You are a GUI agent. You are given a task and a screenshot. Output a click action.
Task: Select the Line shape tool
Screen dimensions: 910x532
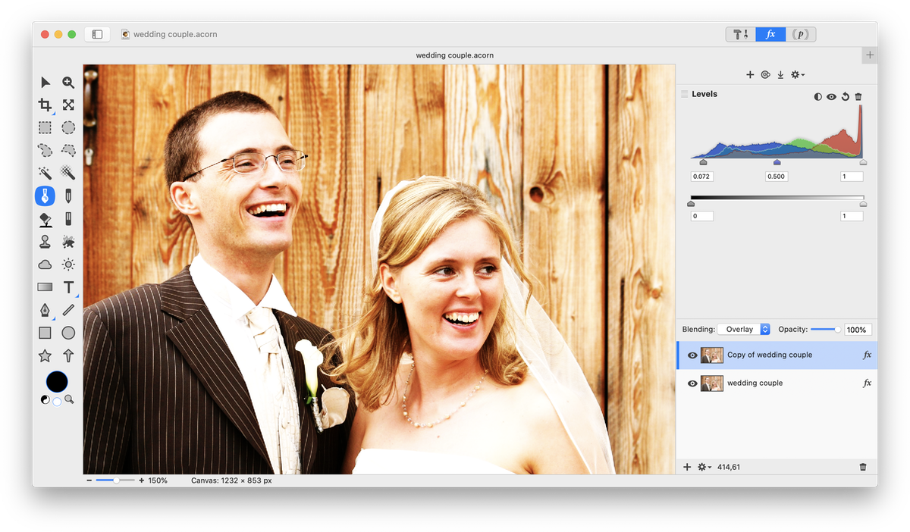click(68, 310)
